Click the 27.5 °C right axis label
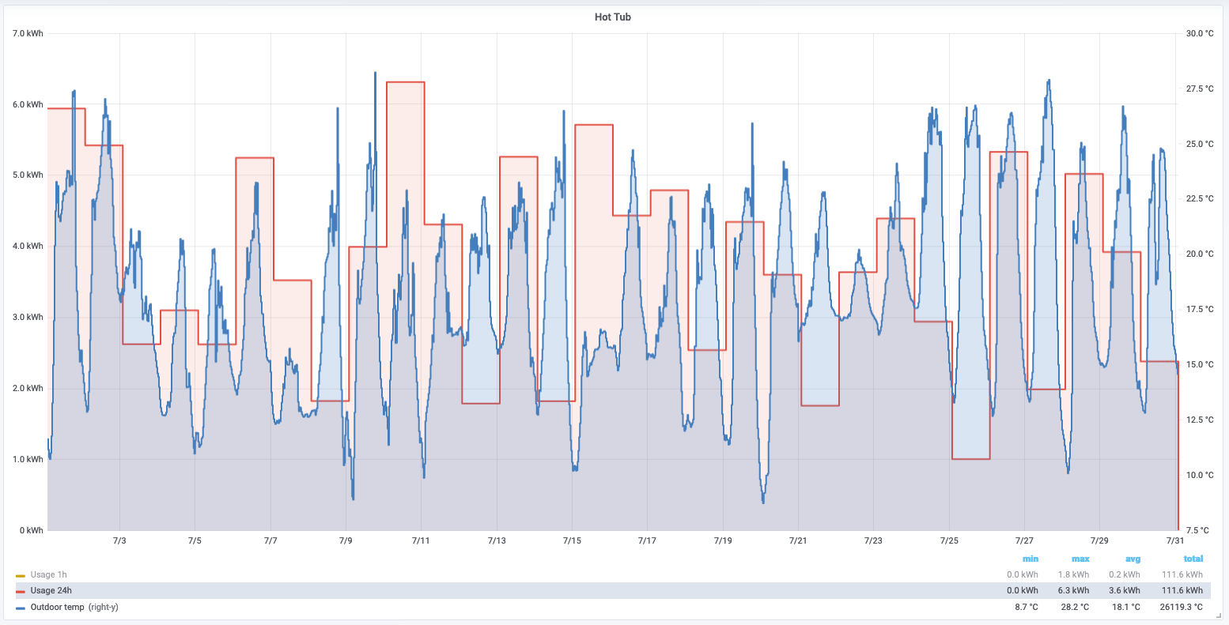The image size is (1229, 625). (x=1199, y=88)
